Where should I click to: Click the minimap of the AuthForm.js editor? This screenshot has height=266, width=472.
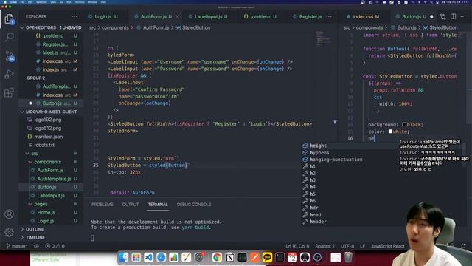tap(324, 39)
